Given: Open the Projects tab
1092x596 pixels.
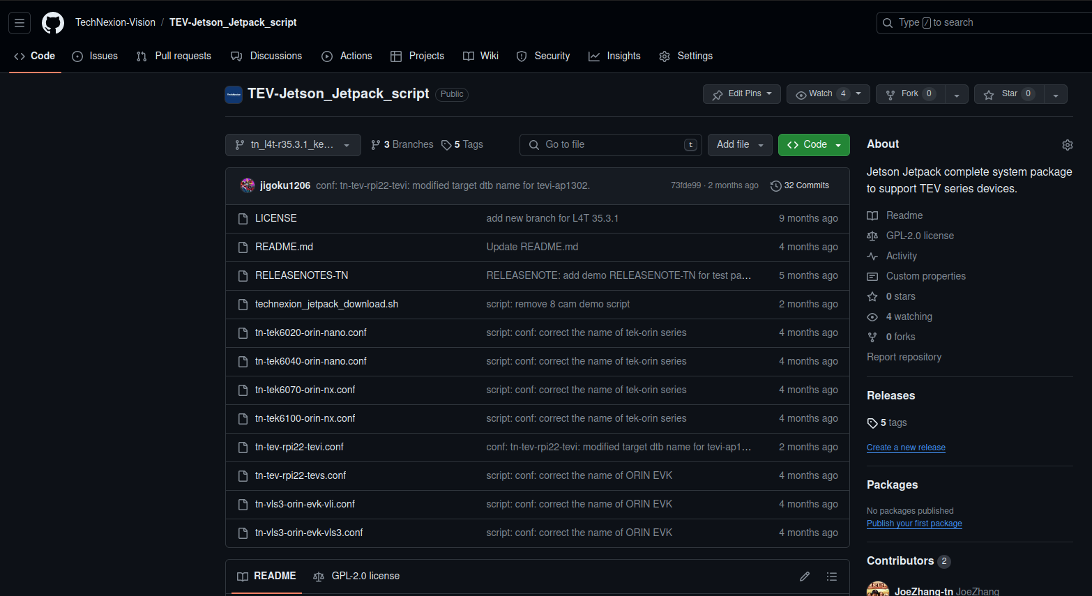Looking at the screenshot, I should (x=417, y=56).
